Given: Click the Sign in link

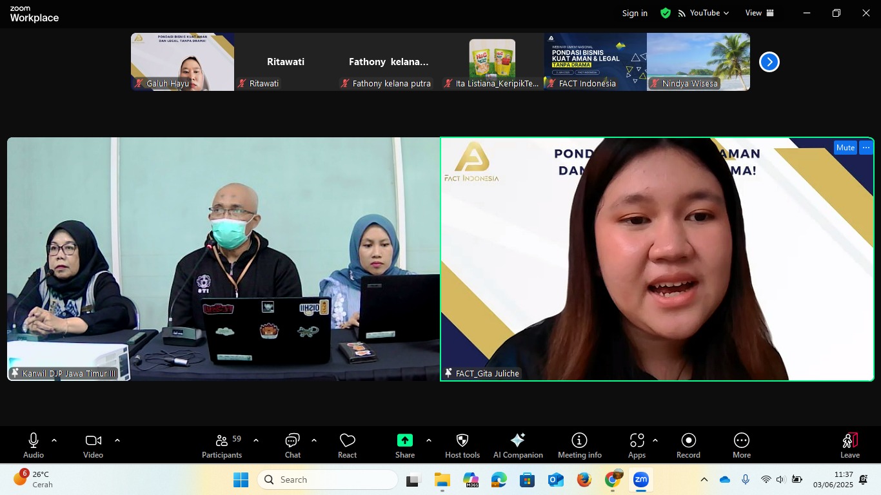Looking at the screenshot, I should tap(635, 14).
